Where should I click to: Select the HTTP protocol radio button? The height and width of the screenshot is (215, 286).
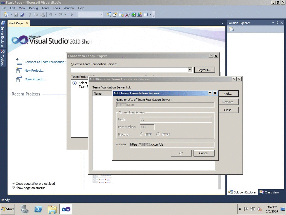[141, 134]
